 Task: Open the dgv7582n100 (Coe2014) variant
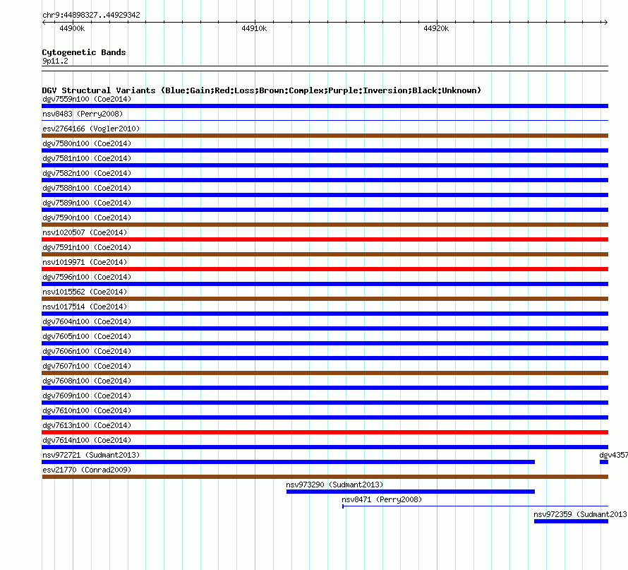(87, 173)
